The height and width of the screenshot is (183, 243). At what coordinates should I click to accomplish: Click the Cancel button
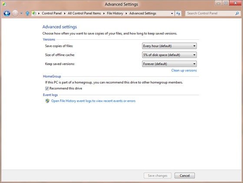(x=184, y=176)
